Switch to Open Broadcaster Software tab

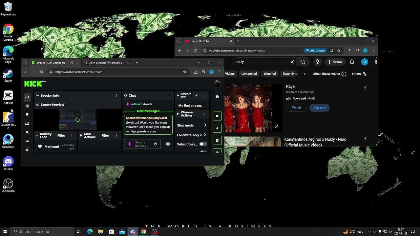107,63
